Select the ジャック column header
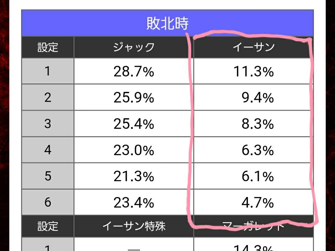 (134, 47)
